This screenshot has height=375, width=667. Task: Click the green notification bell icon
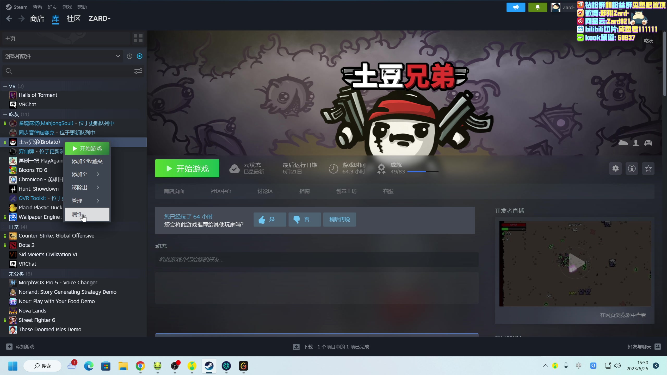tap(537, 7)
